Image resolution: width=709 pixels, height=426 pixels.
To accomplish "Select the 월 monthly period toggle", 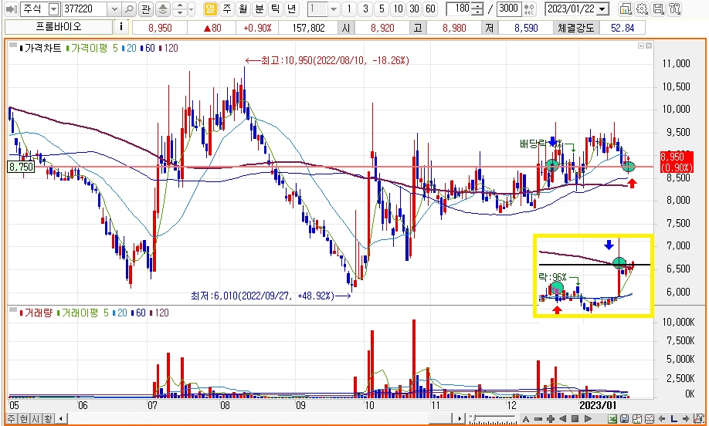I will coord(243,8).
